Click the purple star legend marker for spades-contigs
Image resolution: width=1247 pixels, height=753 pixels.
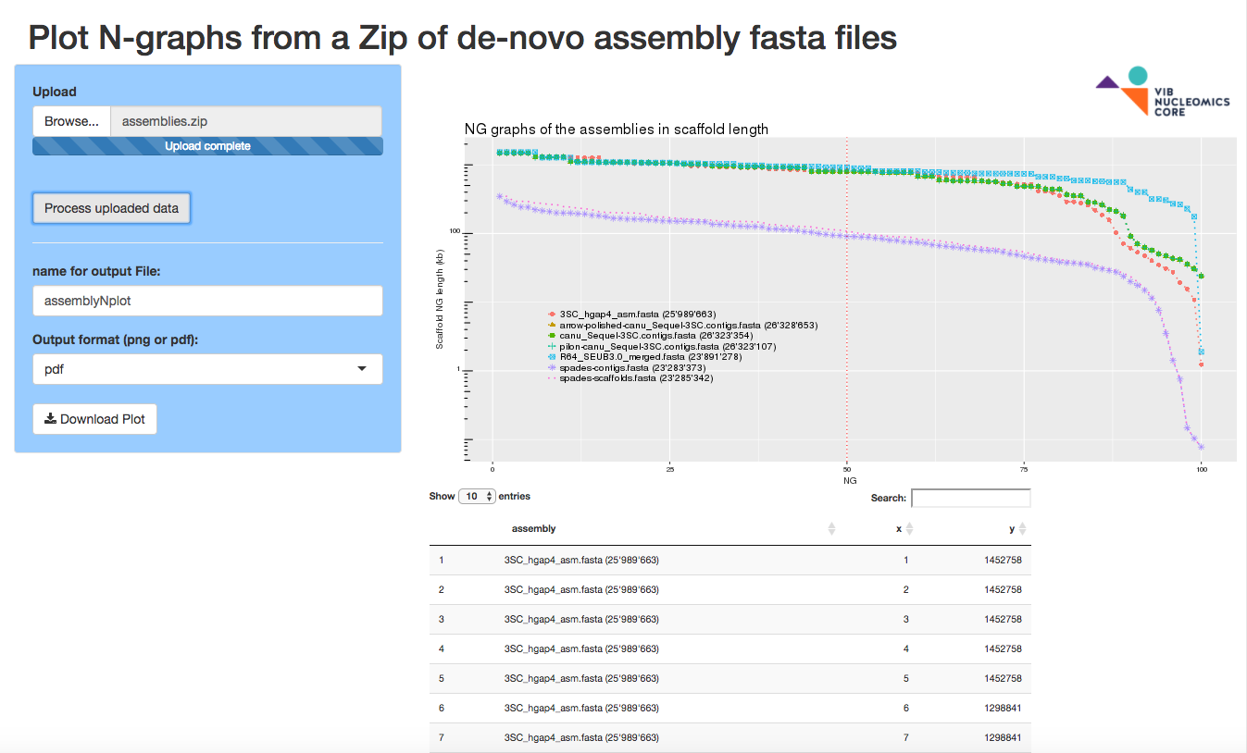552,368
